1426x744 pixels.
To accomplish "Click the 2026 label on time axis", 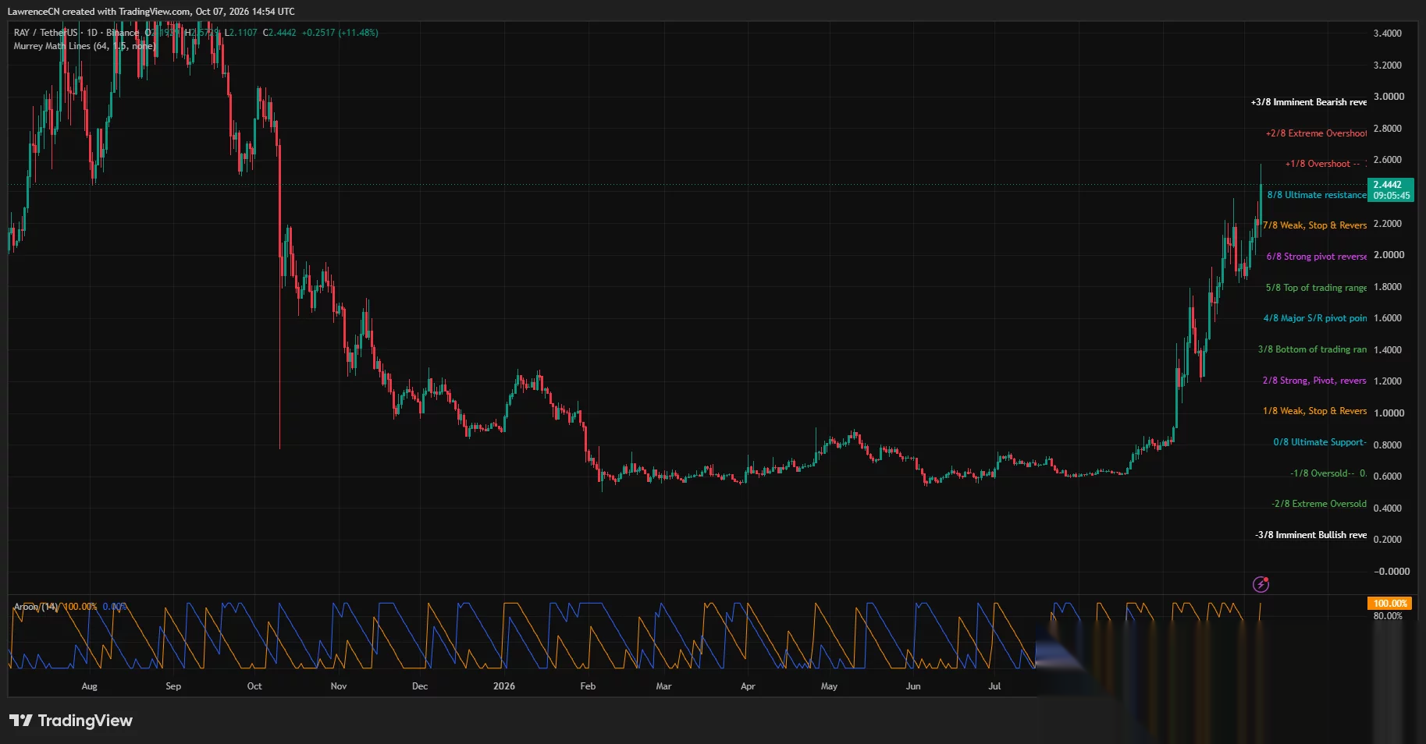I will tap(504, 686).
